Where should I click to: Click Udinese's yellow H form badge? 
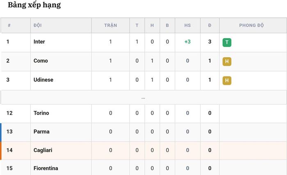(x=227, y=81)
